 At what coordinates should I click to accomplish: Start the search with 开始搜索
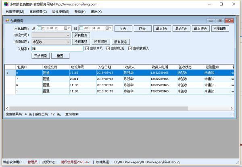(x=41, y=56)
